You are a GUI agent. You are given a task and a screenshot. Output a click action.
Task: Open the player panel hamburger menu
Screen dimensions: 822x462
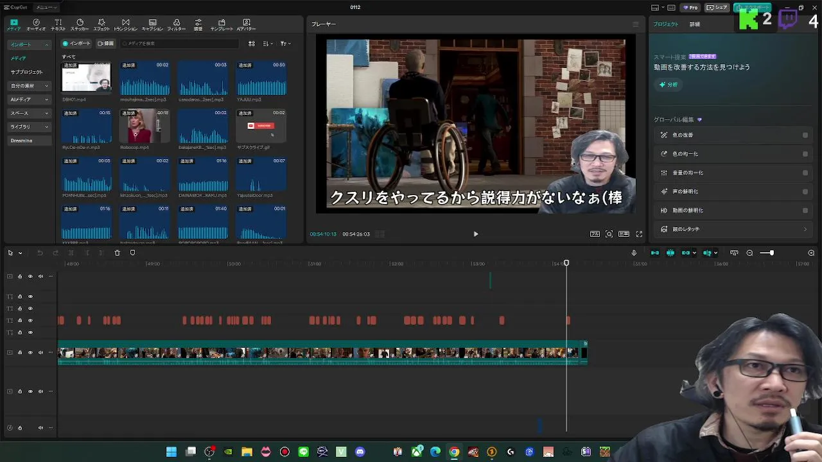(636, 24)
